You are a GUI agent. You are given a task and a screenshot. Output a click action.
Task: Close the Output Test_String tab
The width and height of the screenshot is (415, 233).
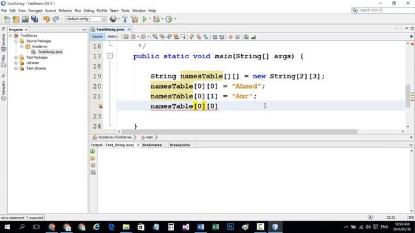point(138,145)
